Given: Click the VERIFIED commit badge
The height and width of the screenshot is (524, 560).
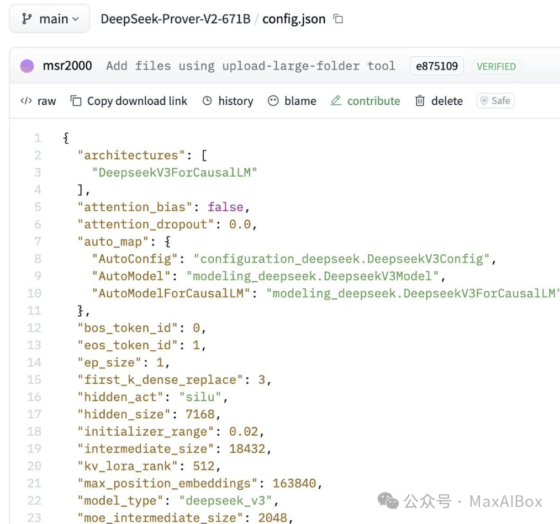Looking at the screenshot, I should click(496, 66).
